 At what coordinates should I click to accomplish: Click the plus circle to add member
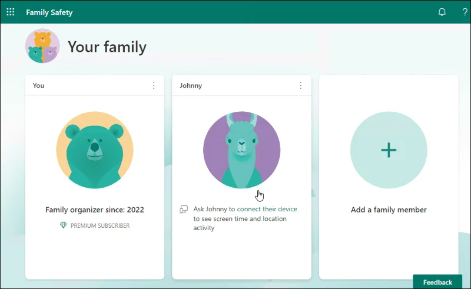tap(389, 150)
